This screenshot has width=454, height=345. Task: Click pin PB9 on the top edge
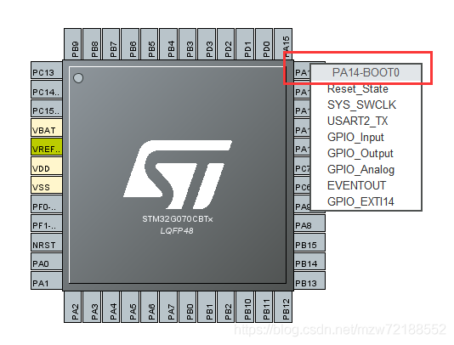(x=73, y=44)
